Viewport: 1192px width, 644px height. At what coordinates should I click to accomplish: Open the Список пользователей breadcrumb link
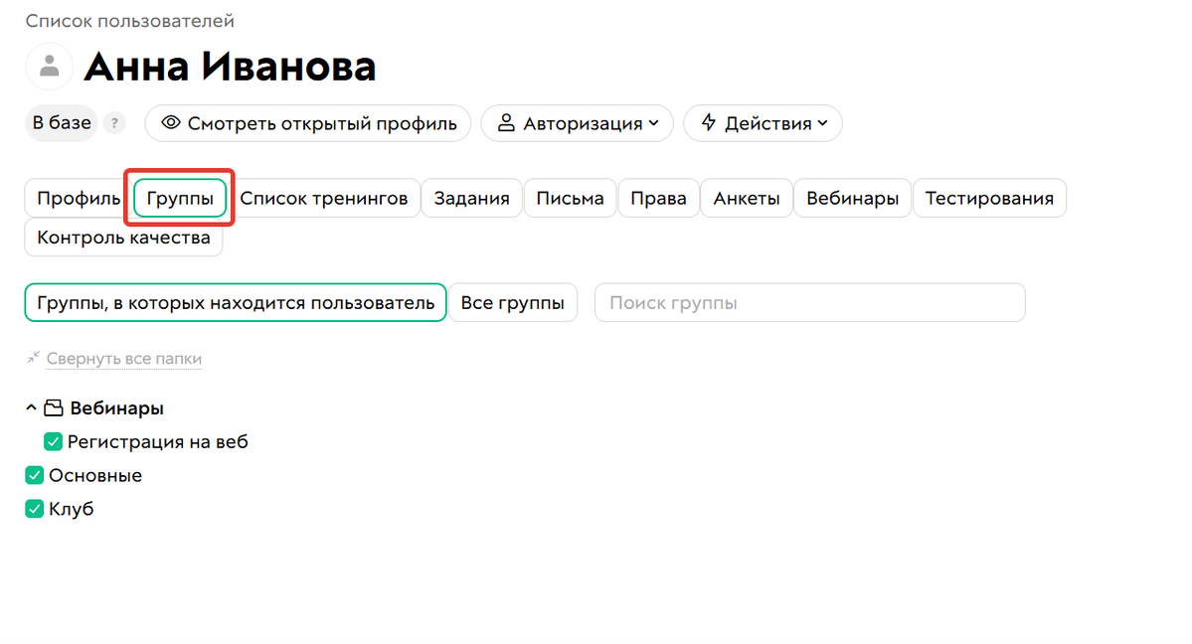(127, 20)
